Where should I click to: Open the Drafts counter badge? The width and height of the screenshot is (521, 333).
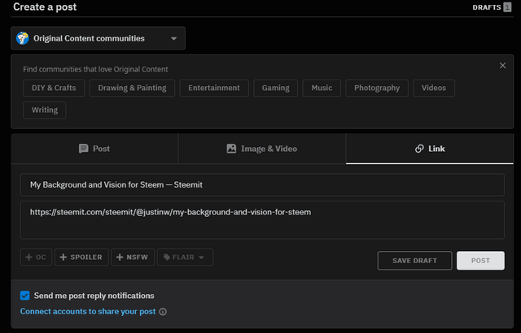tap(507, 7)
